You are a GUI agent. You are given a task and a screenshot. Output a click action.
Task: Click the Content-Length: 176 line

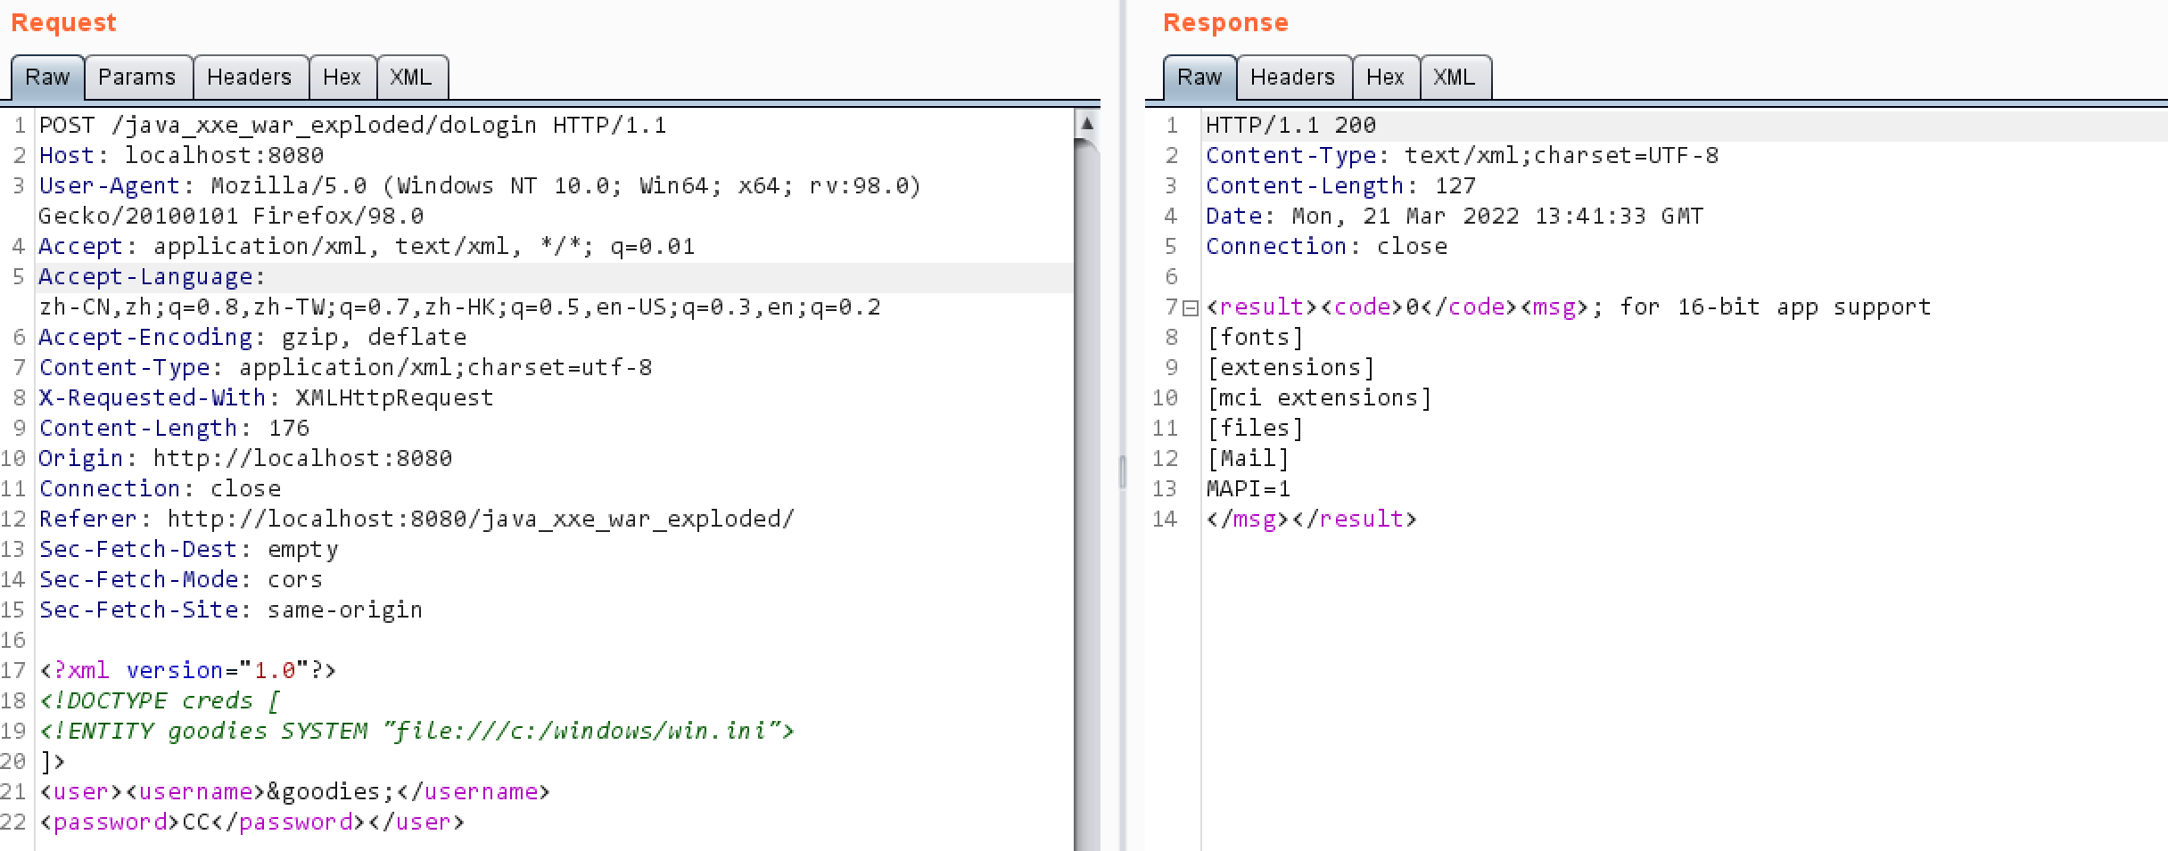[x=174, y=428]
